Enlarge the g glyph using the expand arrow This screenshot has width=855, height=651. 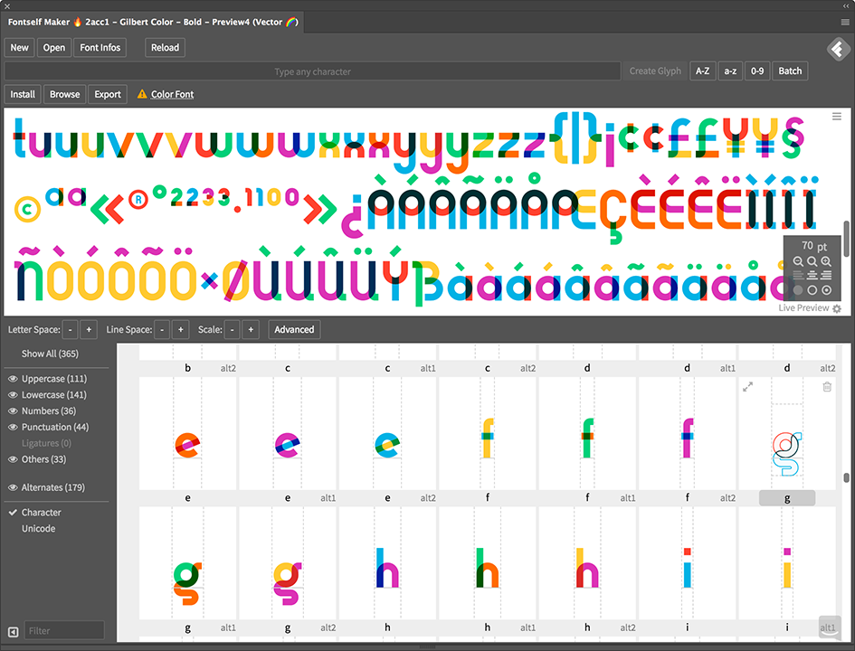click(747, 387)
